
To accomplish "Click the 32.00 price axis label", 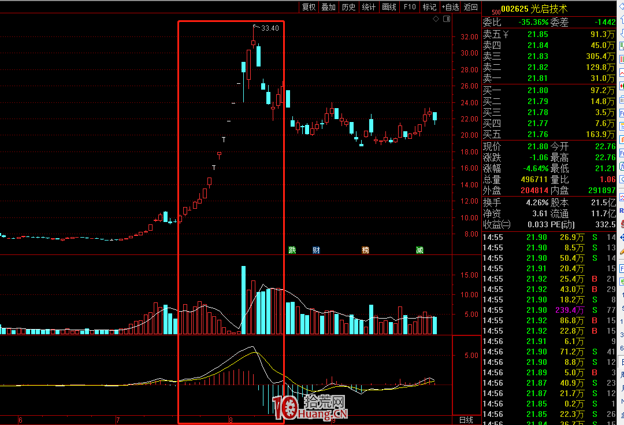I will click(469, 36).
